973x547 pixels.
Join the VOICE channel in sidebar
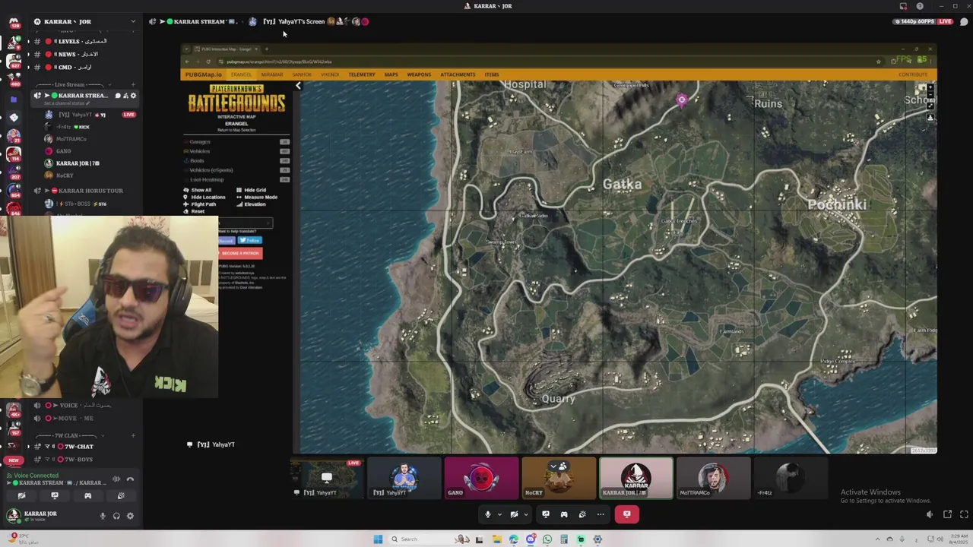pyautogui.click(x=85, y=405)
